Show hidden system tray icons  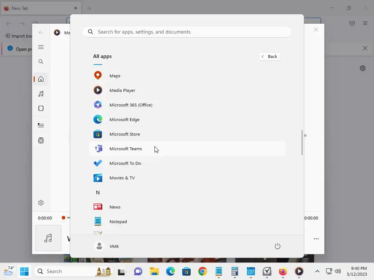pyautogui.click(x=317, y=271)
